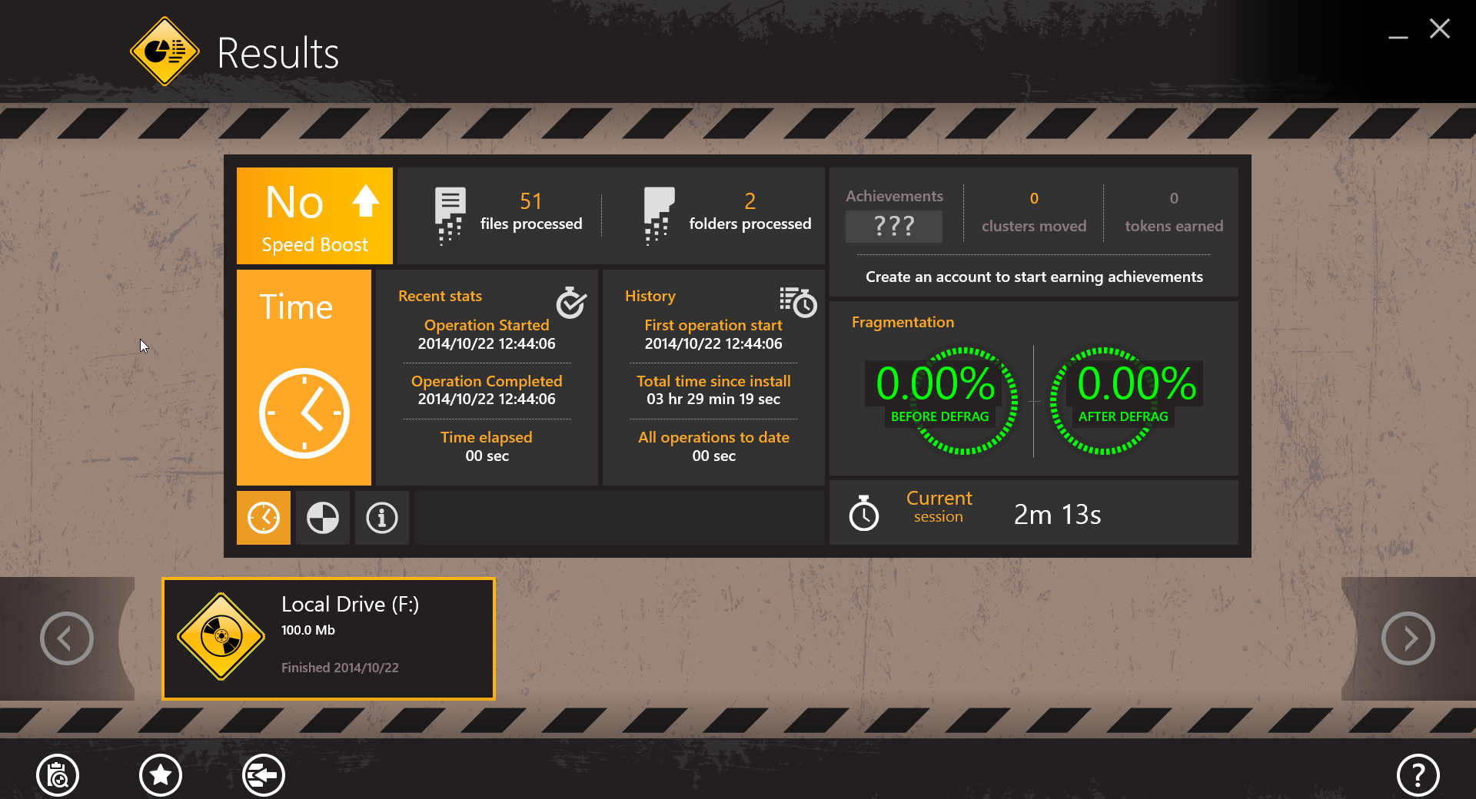Open help with the question mark icon
Viewport: 1476px width, 799px height.
[x=1418, y=775]
